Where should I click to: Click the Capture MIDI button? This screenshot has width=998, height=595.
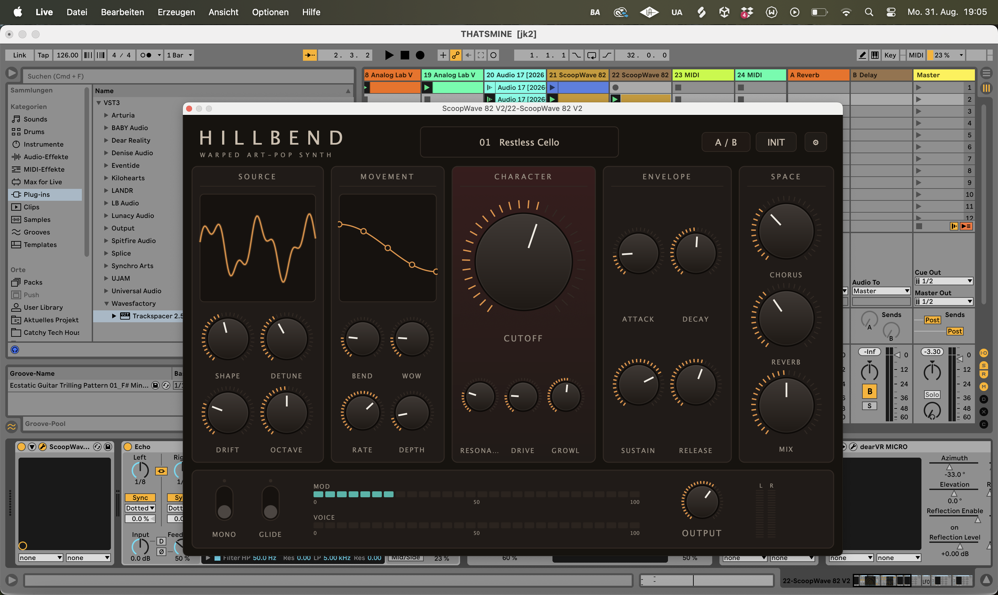pyautogui.click(x=481, y=55)
